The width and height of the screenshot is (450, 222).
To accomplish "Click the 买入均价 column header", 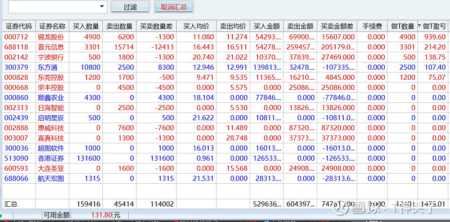I will [196, 26].
